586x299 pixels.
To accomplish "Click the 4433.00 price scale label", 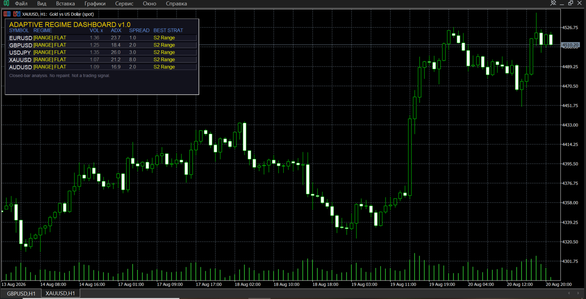I will click(x=570, y=125).
